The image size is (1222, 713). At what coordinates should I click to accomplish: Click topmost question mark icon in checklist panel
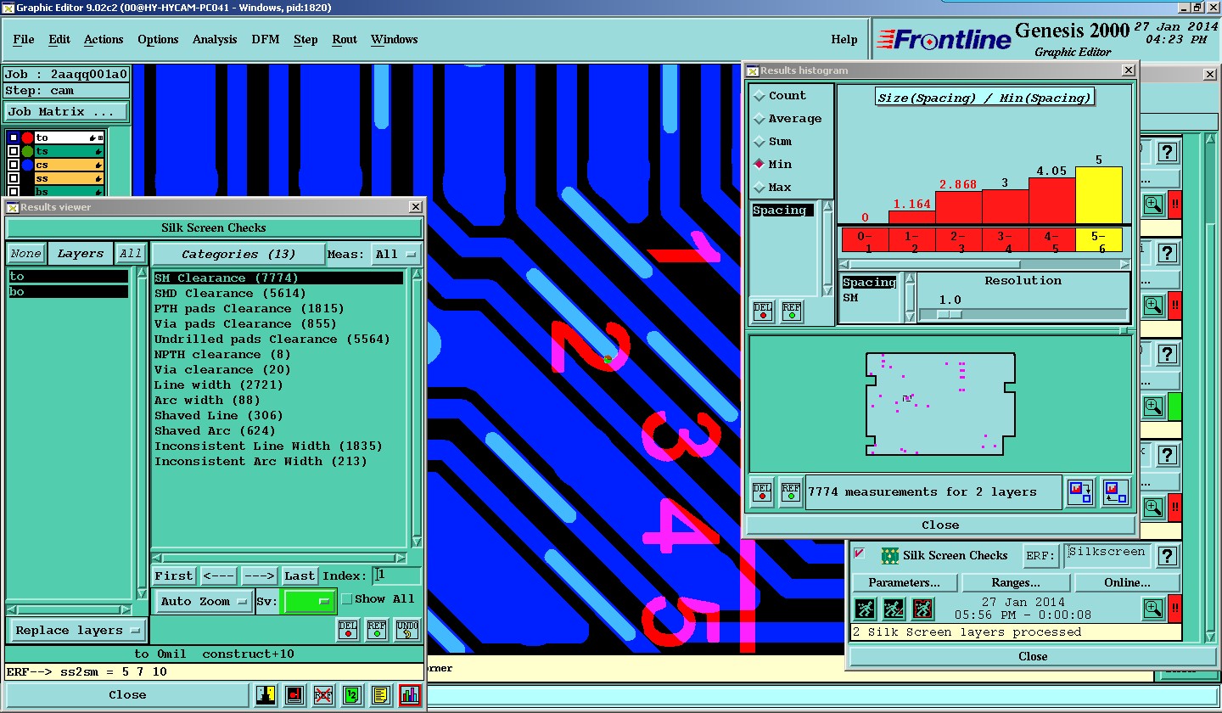pyautogui.click(x=1168, y=153)
